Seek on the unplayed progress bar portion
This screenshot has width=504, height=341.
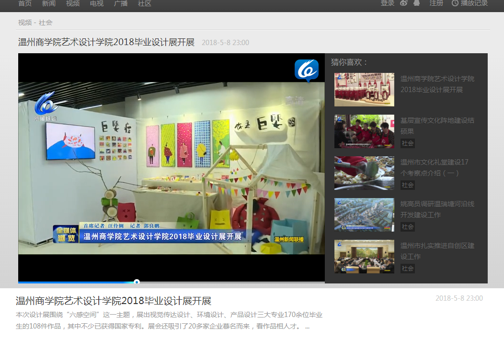(232, 282)
